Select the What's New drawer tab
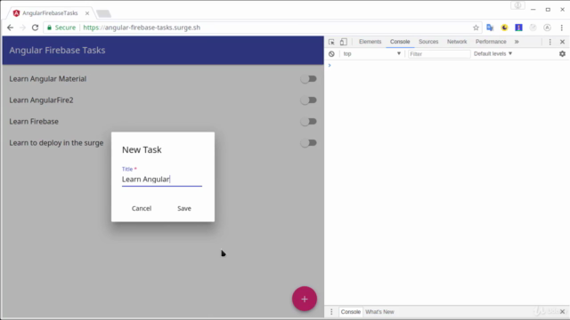Viewport: 570px width, 320px height. [x=379, y=312]
